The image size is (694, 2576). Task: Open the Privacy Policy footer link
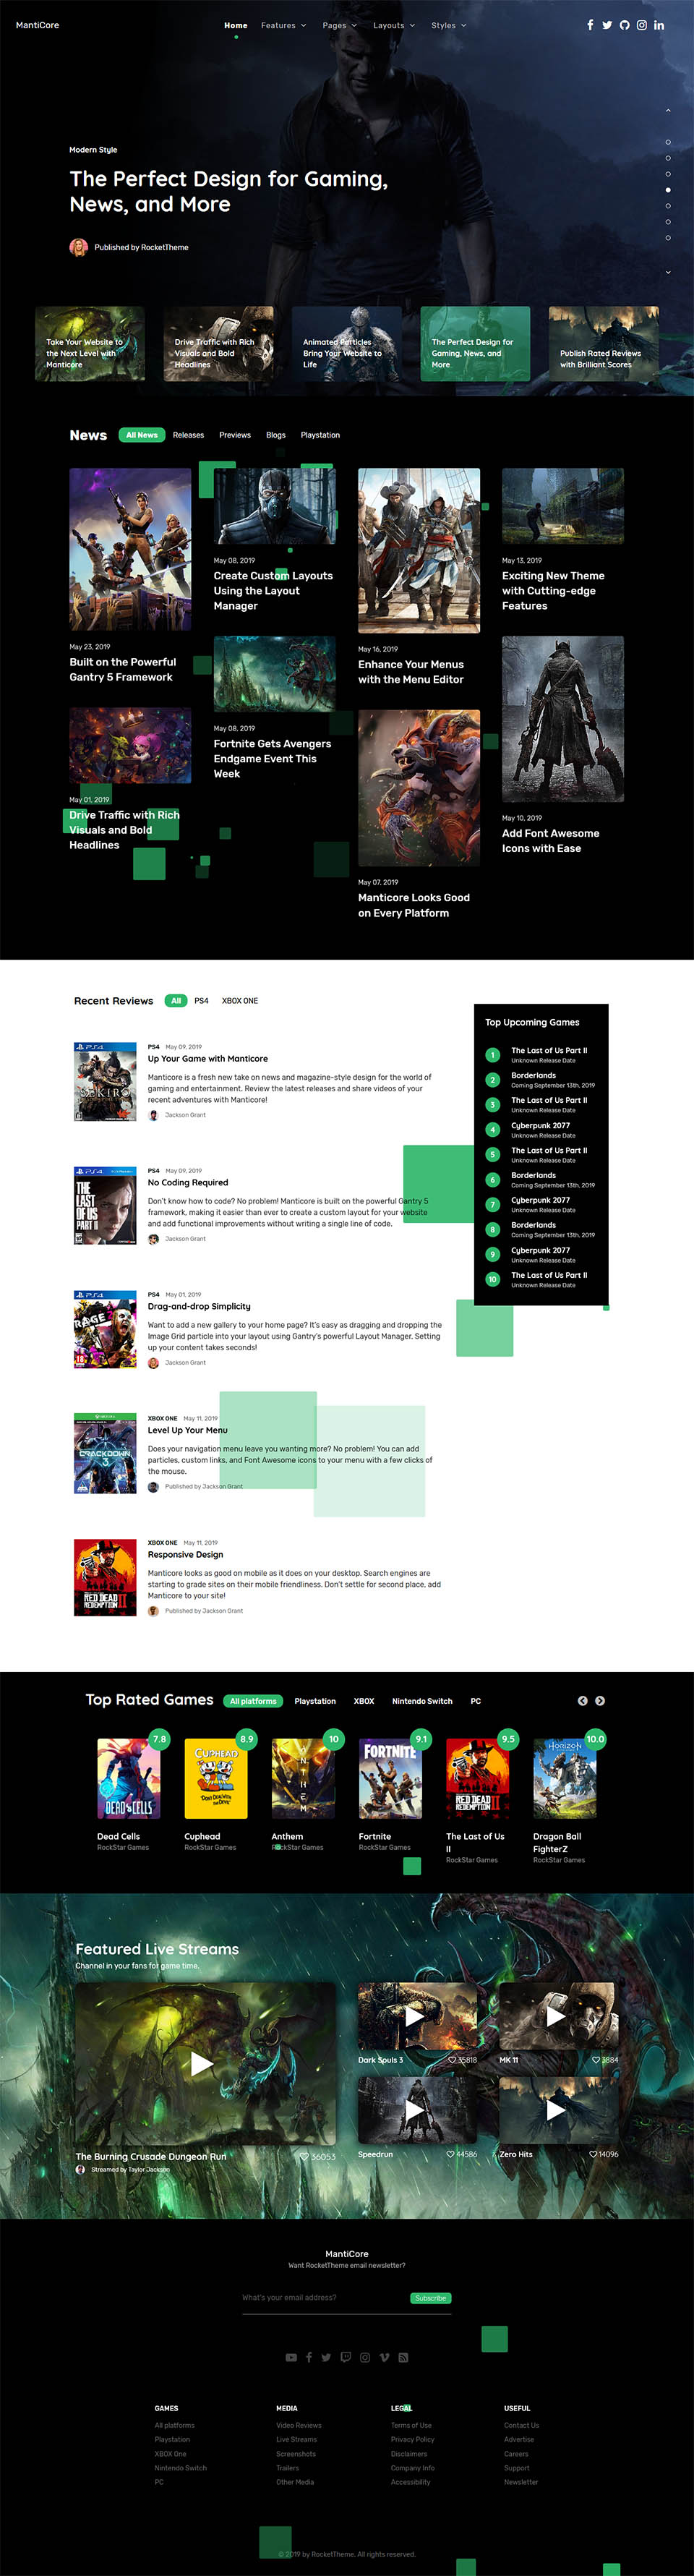(x=412, y=2439)
